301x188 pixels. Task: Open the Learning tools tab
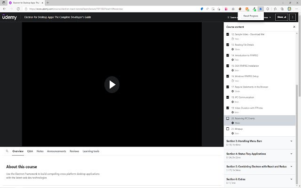coord(91,151)
